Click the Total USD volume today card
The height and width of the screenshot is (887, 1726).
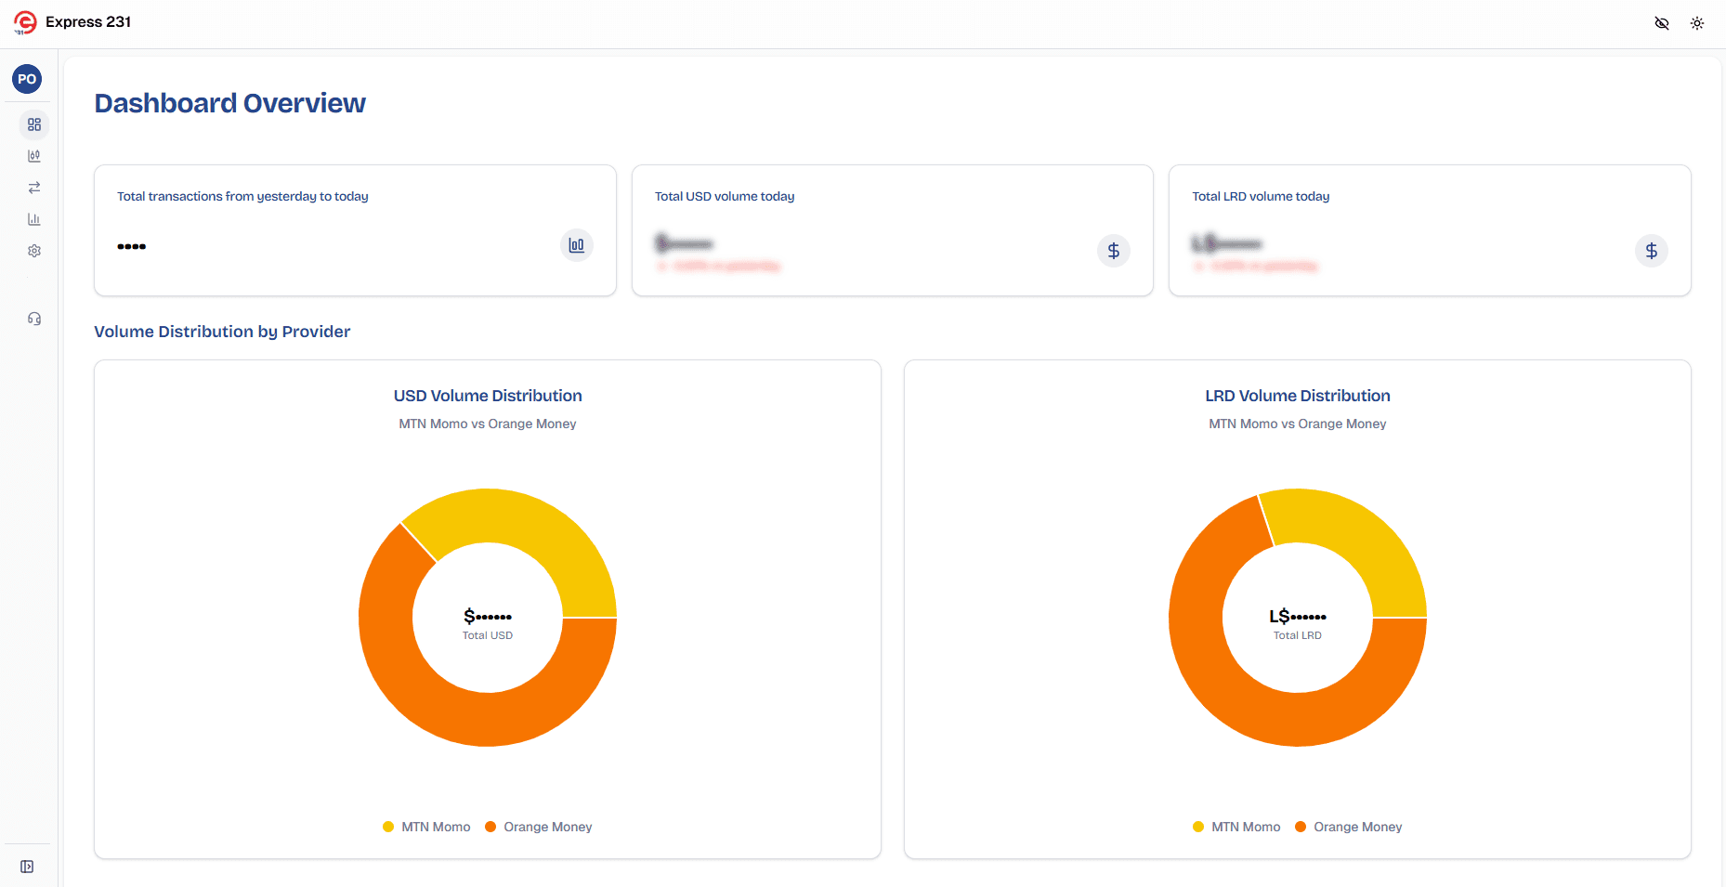(892, 229)
